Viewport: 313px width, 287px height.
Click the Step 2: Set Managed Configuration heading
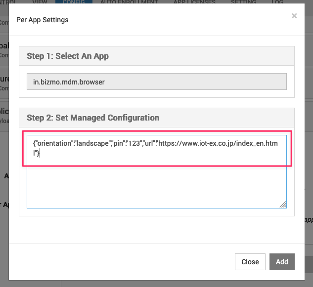tap(93, 118)
